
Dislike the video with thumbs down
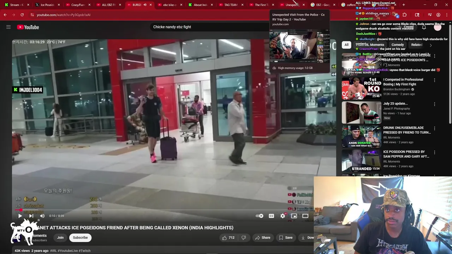click(244, 238)
